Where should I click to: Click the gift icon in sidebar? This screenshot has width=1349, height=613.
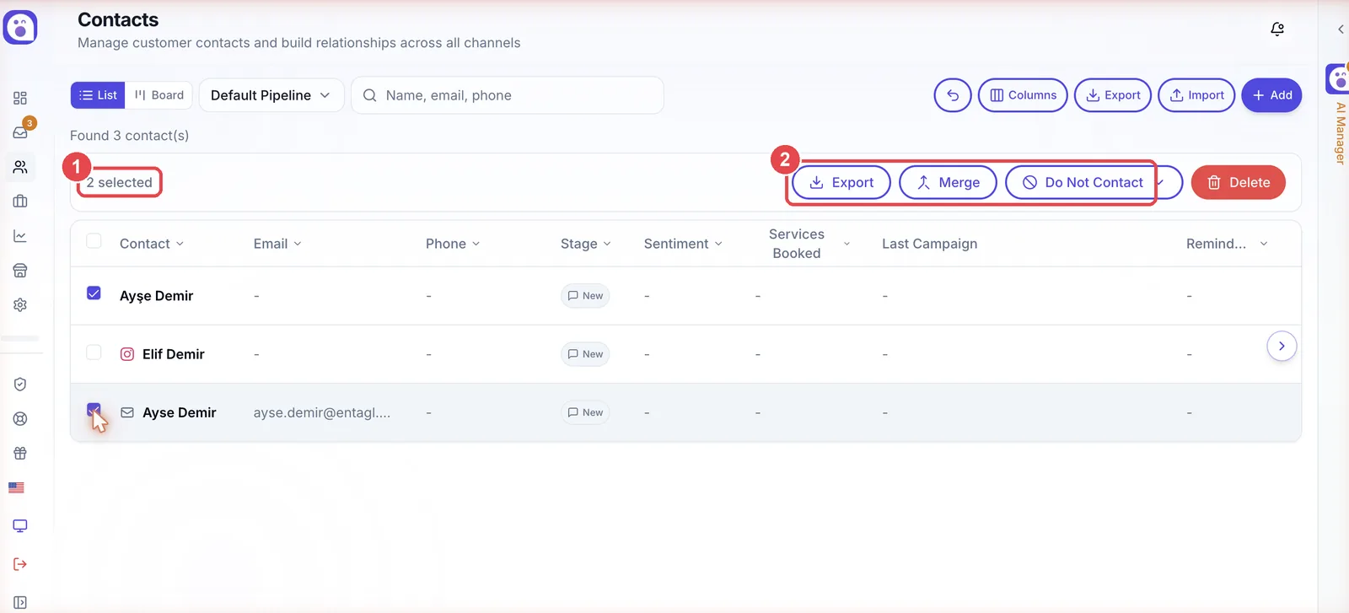(20, 453)
